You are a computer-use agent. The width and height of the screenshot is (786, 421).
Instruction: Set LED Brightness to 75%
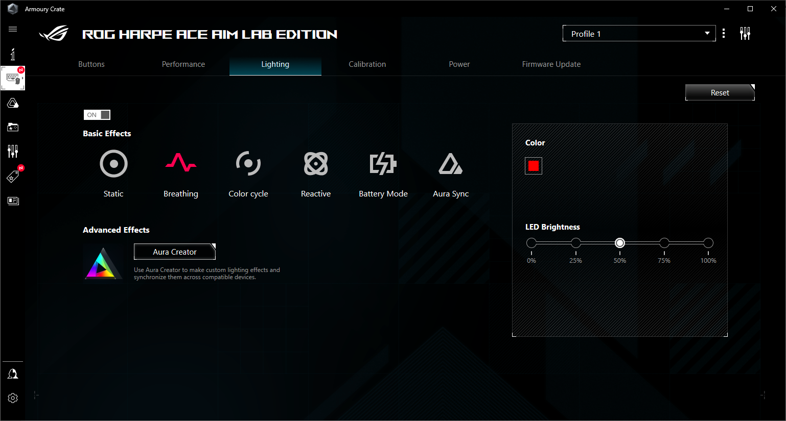(x=664, y=243)
